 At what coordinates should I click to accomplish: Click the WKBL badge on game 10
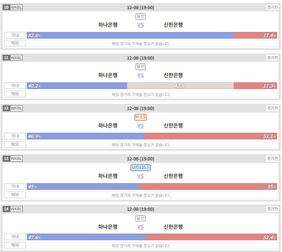tap(16, 7)
